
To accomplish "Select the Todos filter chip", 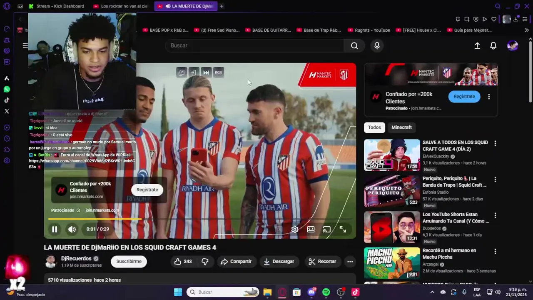I will click(x=374, y=127).
